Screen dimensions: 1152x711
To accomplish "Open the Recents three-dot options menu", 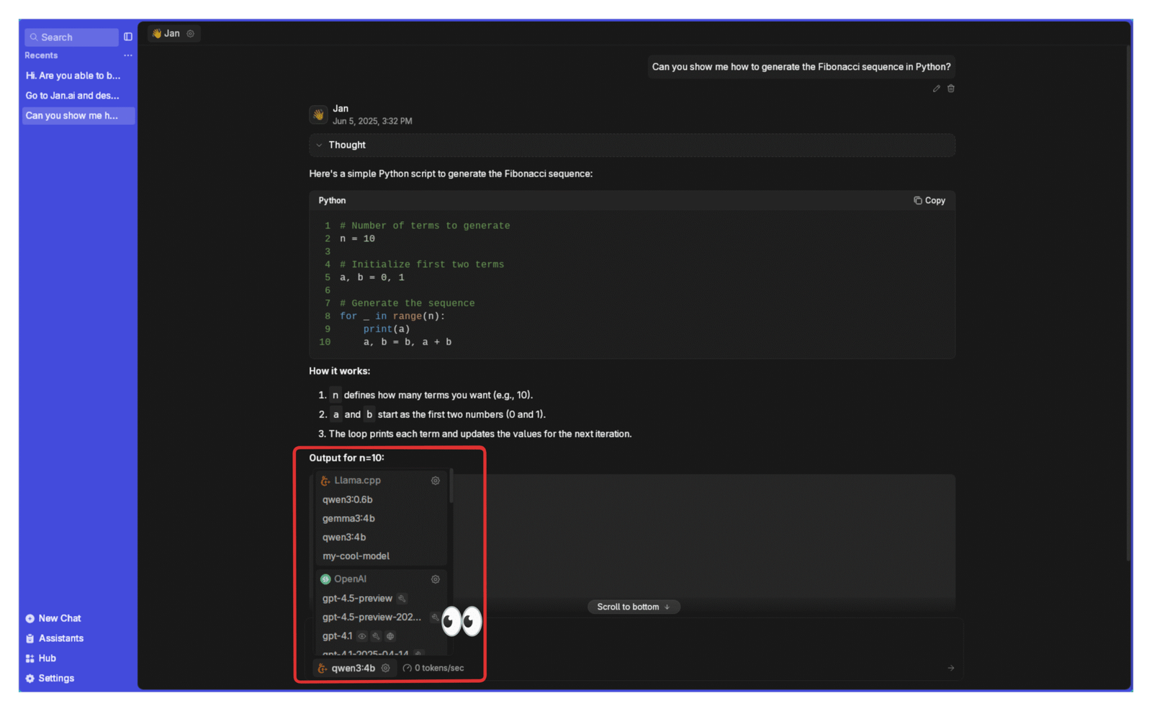I will point(127,55).
